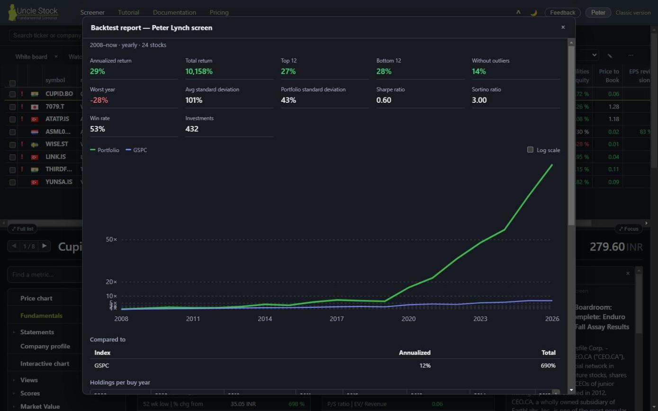
Task: Click the Find a metric field
Action: 45,275
